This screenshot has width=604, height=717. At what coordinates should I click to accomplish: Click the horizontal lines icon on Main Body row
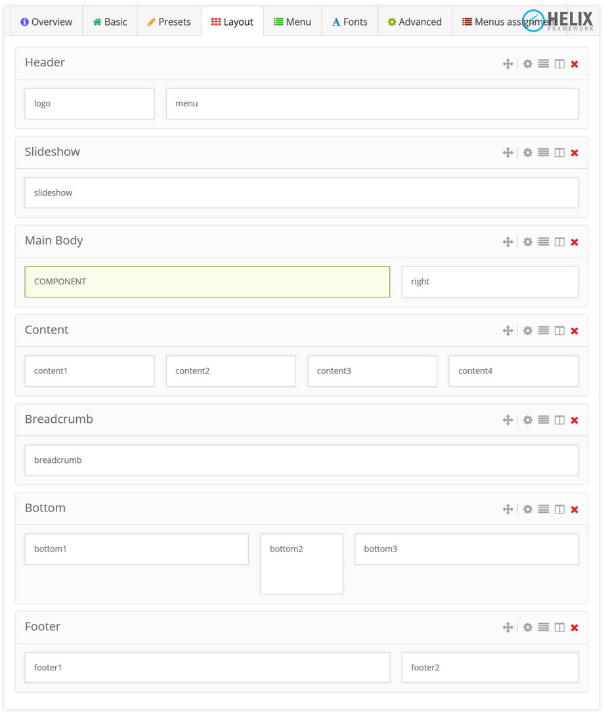point(544,242)
